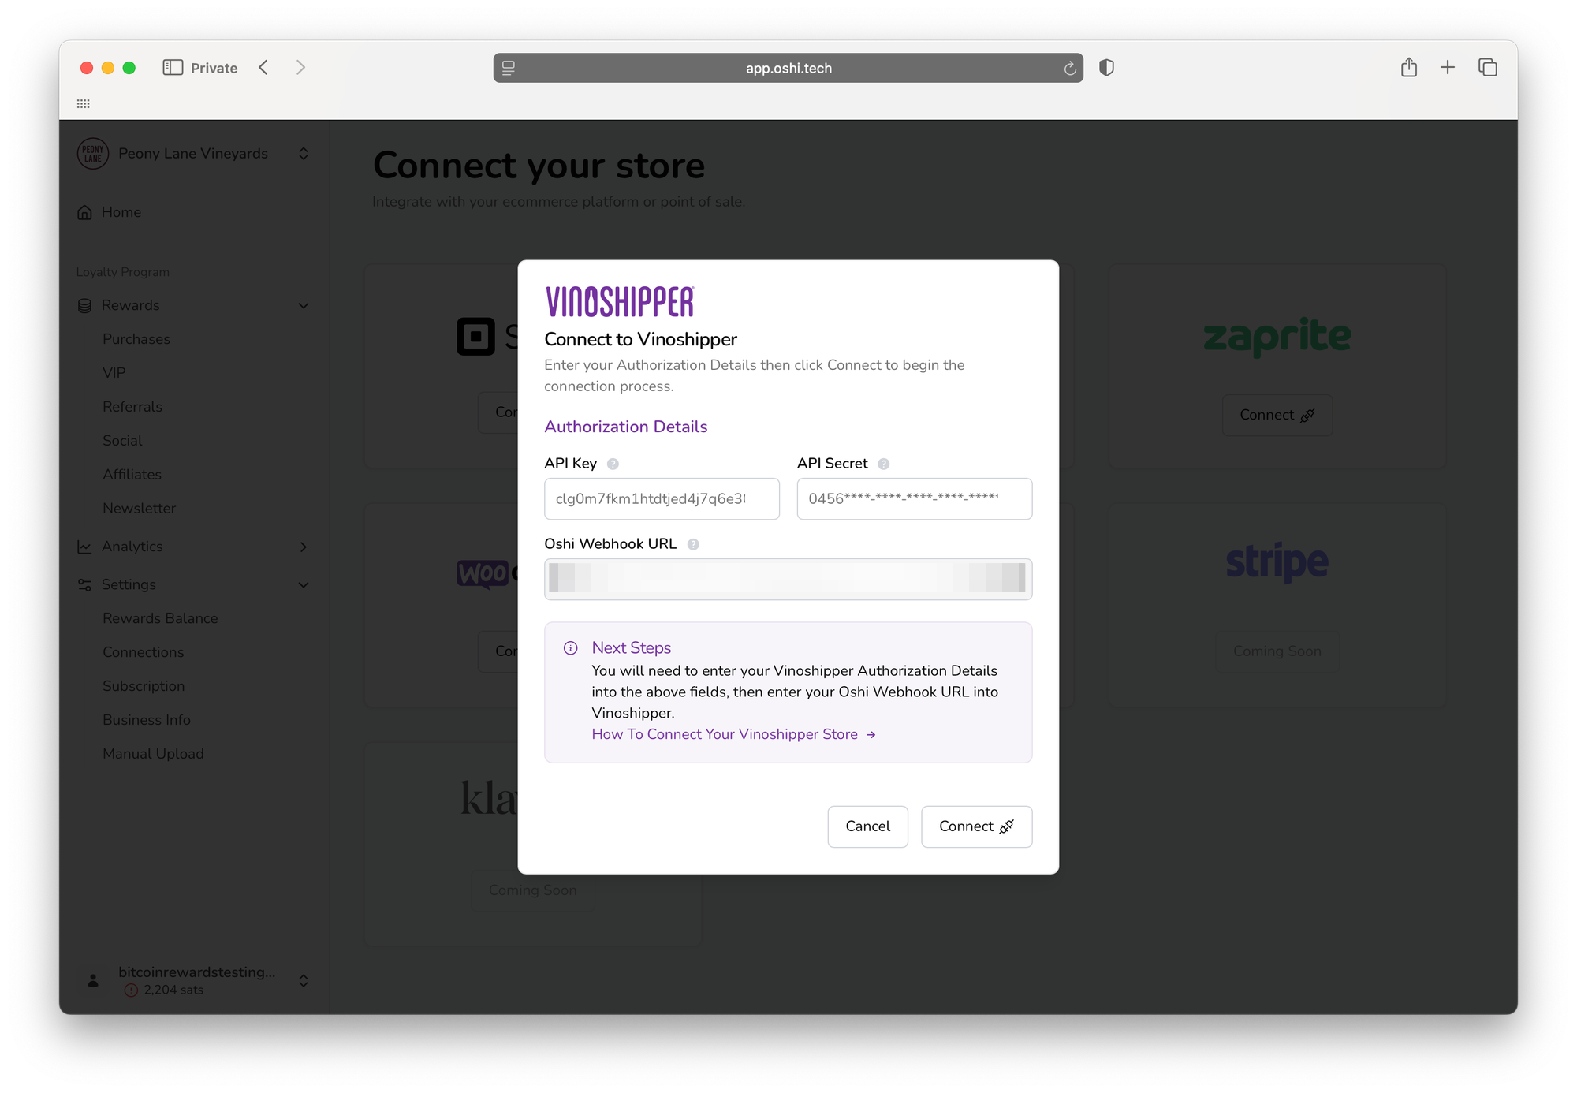The image size is (1577, 1093).
Task: Click Connect under Zaprite
Action: pyautogui.click(x=1277, y=415)
